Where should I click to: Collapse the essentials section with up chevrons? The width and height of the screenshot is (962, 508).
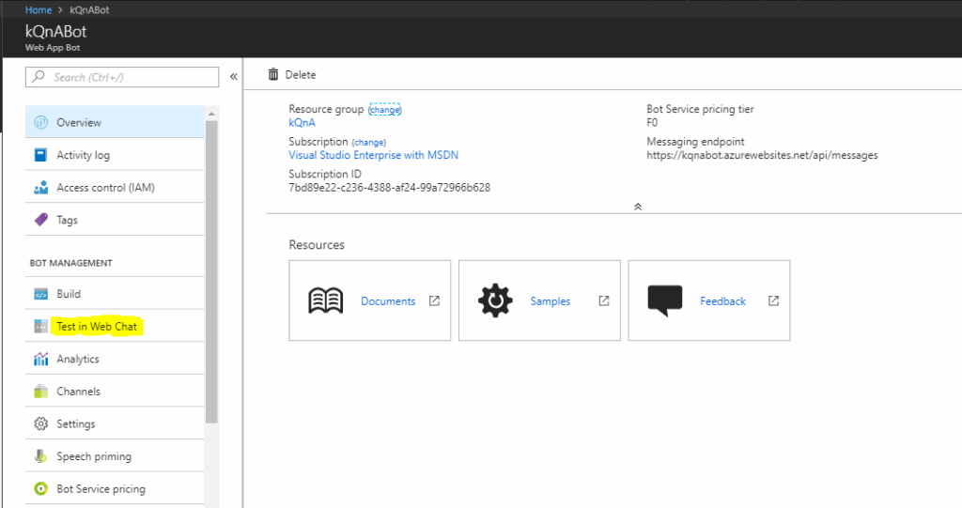coord(638,207)
